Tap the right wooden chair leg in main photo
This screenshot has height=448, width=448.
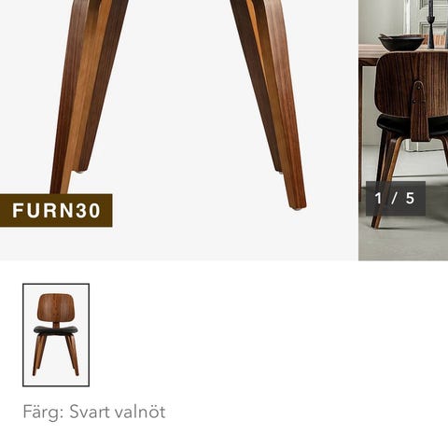tap(269, 100)
